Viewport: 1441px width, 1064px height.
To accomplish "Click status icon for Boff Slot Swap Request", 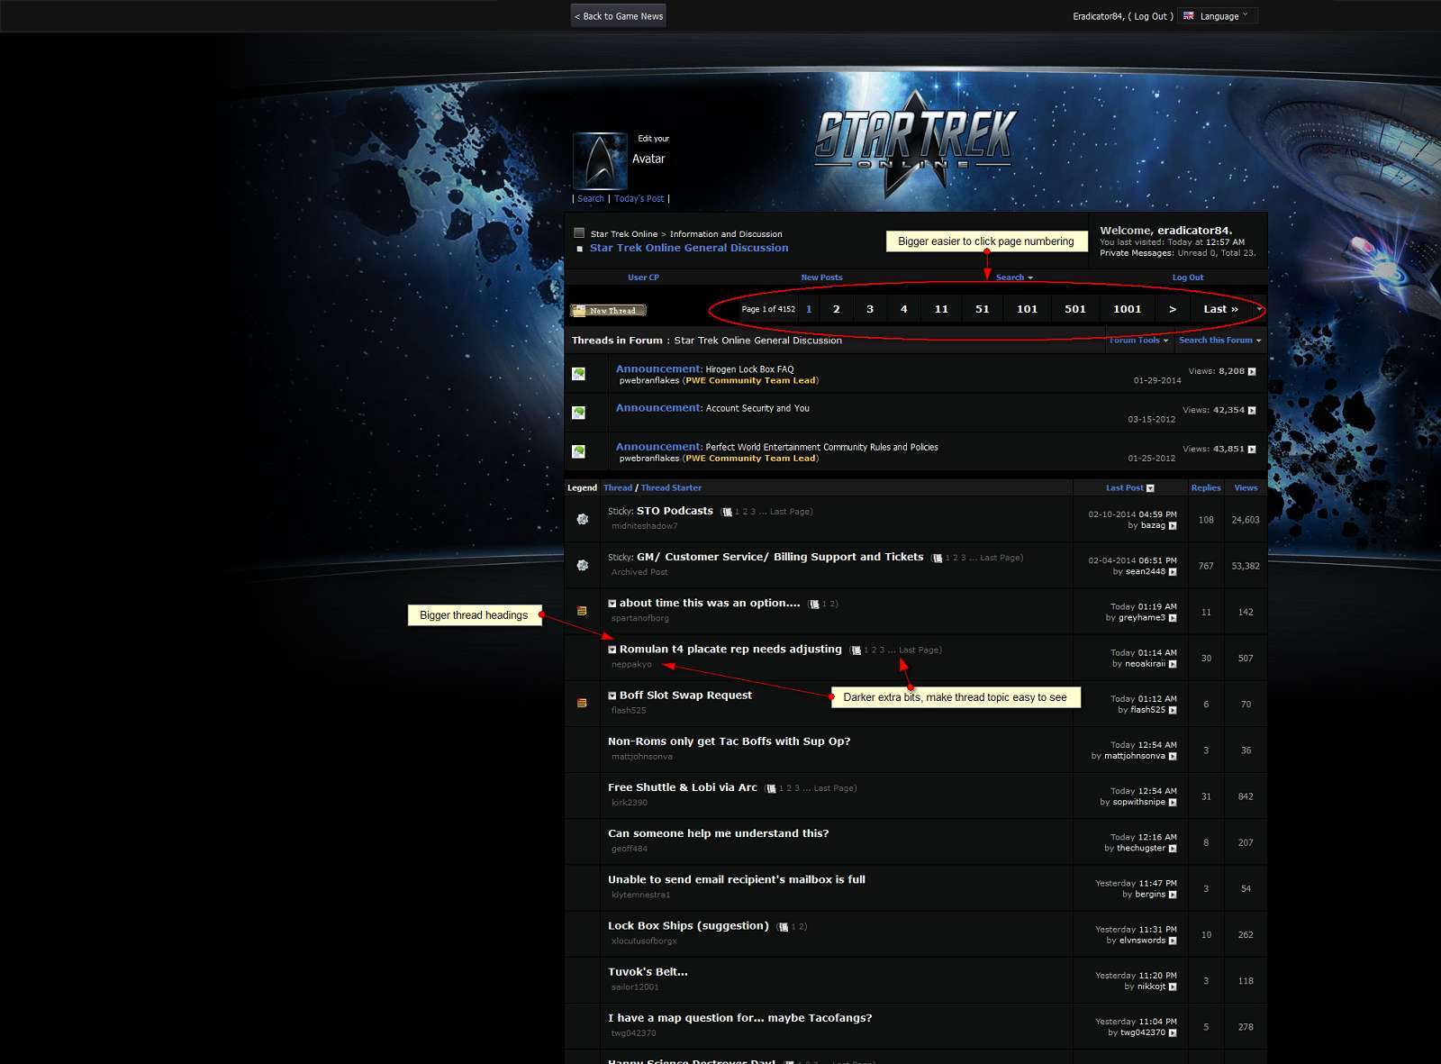I will point(582,703).
